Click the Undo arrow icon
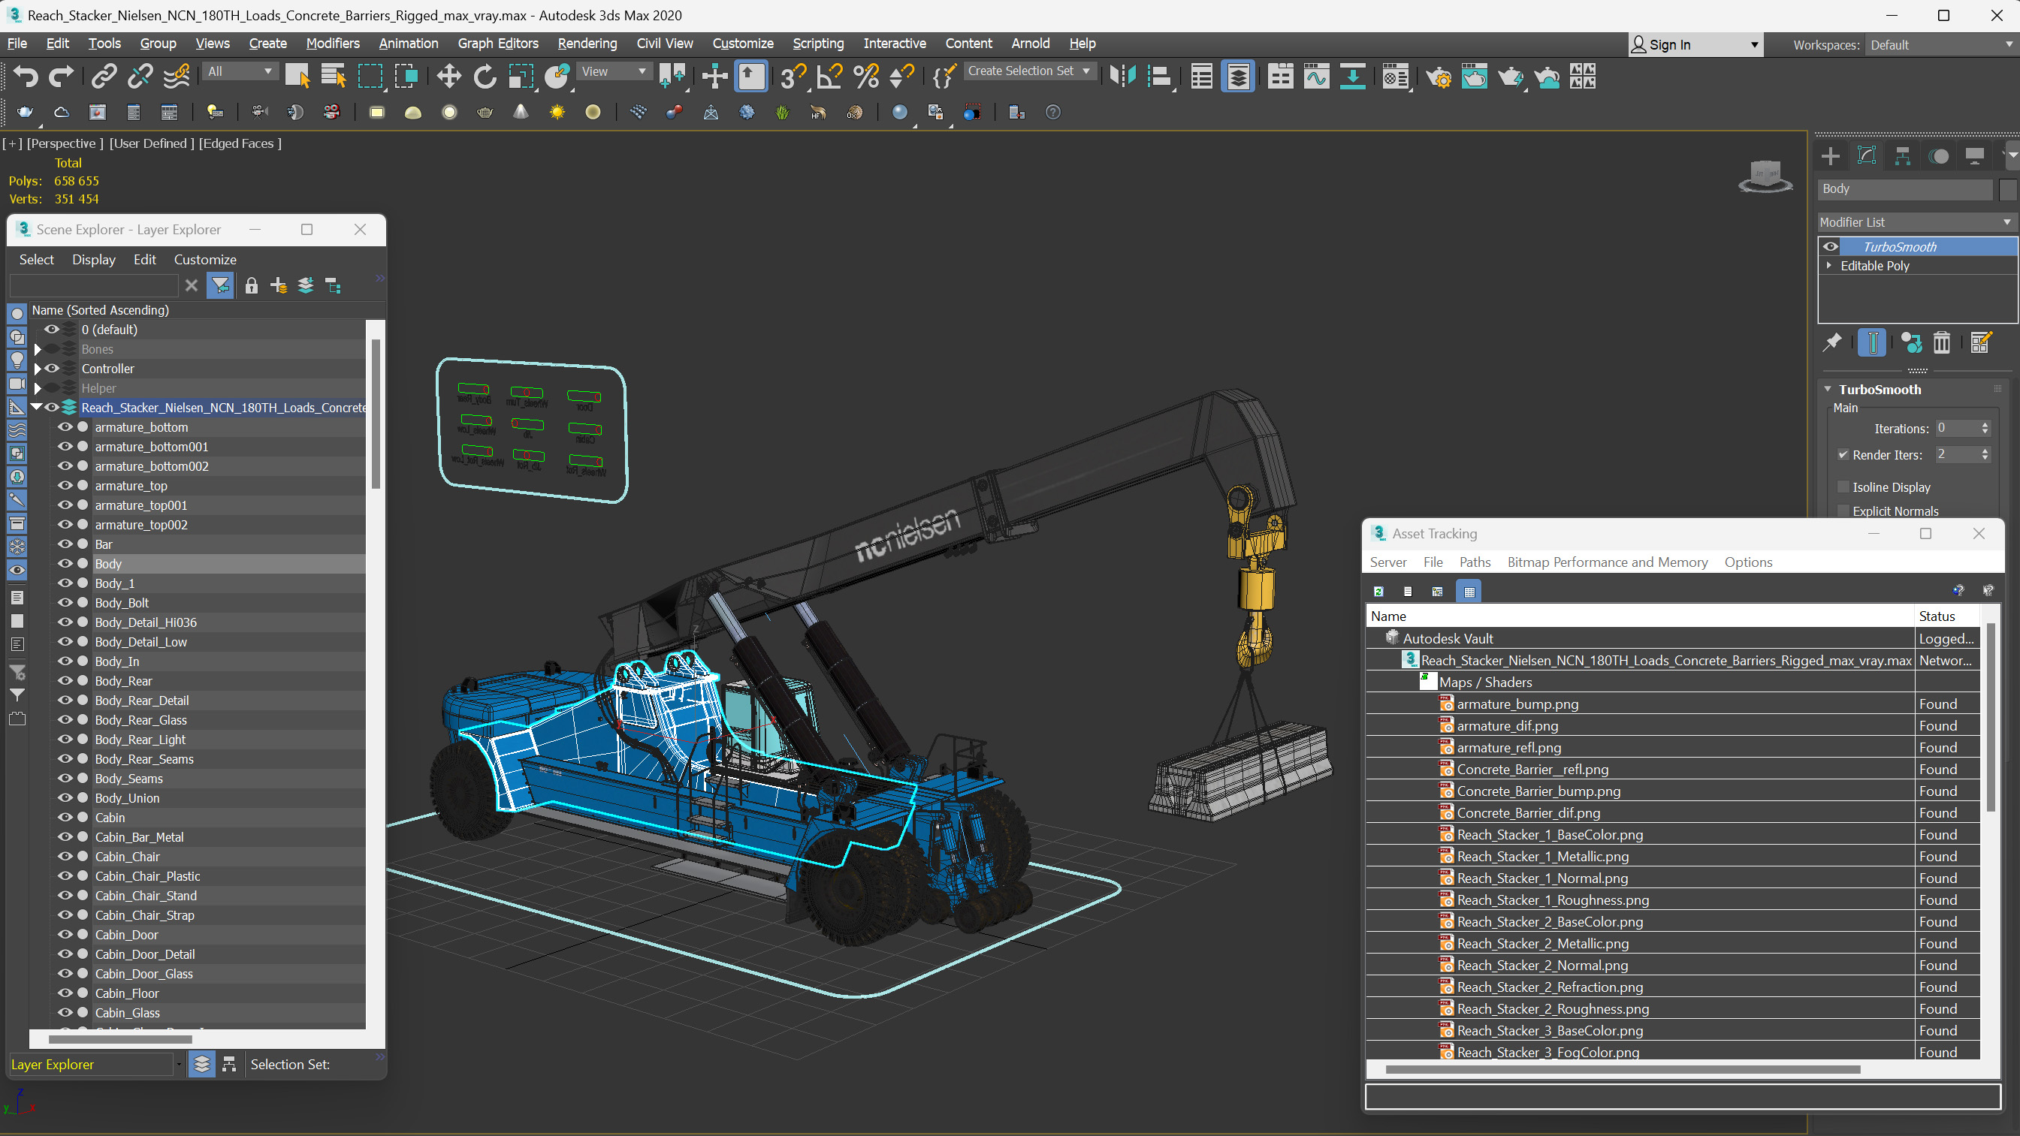The image size is (2020, 1136). (25, 76)
